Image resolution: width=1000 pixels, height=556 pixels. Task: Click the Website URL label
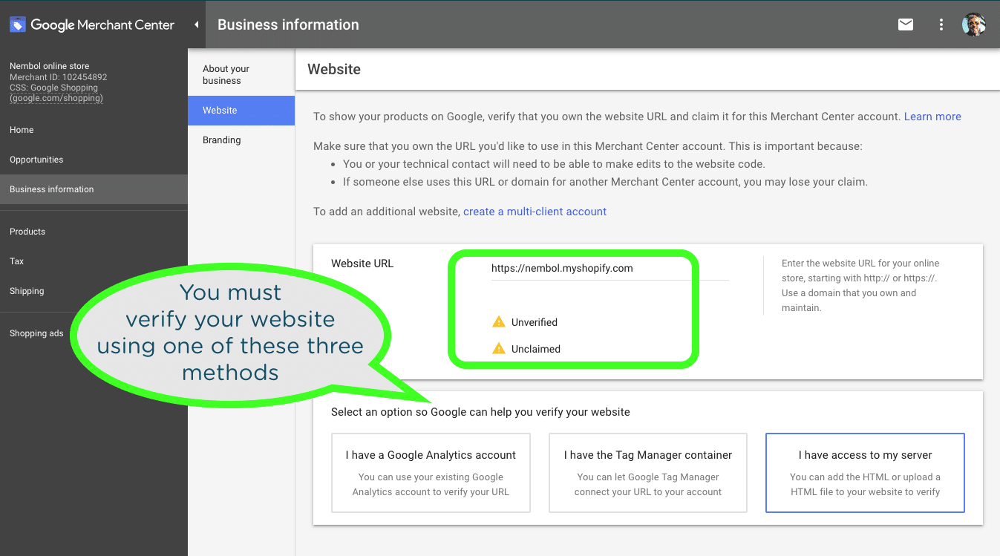point(362,264)
